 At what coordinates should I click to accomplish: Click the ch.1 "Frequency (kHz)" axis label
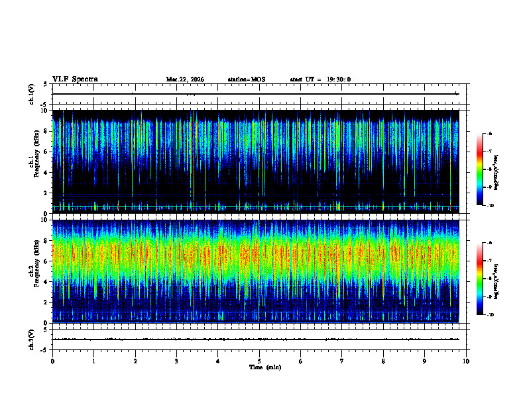pos(36,154)
